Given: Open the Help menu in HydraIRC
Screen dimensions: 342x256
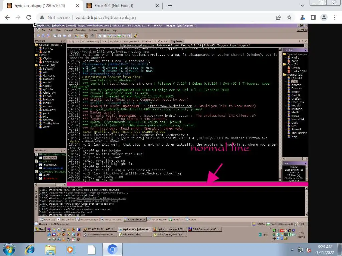Looking at the screenshot, I should (114, 30).
